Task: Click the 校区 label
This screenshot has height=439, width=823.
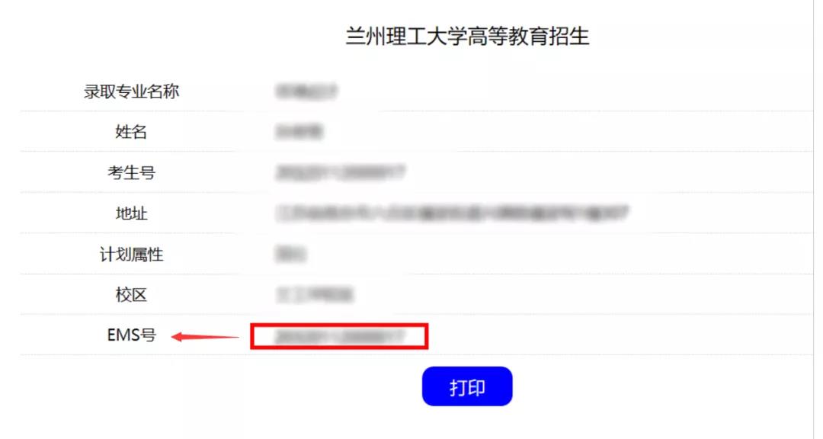Action: pos(131,295)
